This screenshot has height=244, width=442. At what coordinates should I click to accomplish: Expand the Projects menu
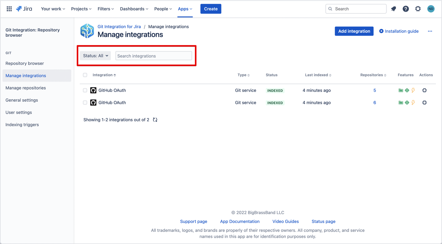pyautogui.click(x=81, y=9)
